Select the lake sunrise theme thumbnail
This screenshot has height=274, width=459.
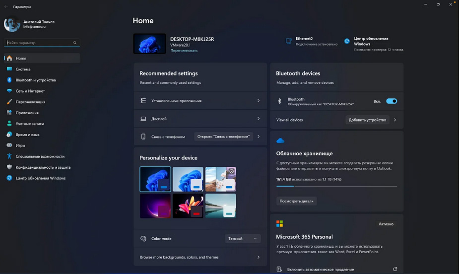(x=220, y=205)
